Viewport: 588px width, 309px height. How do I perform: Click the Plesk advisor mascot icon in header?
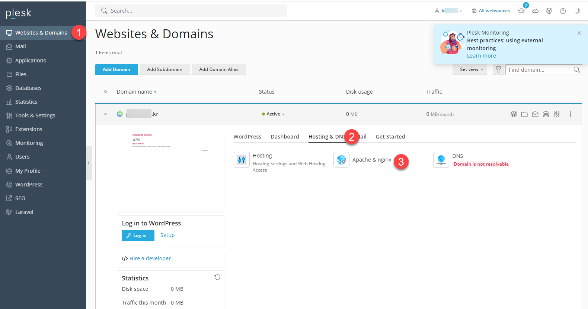pos(549,11)
